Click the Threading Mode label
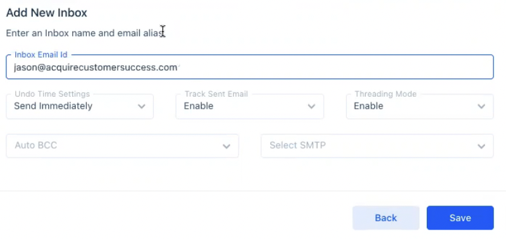This screenshot has width=506, height=239. 386,94
